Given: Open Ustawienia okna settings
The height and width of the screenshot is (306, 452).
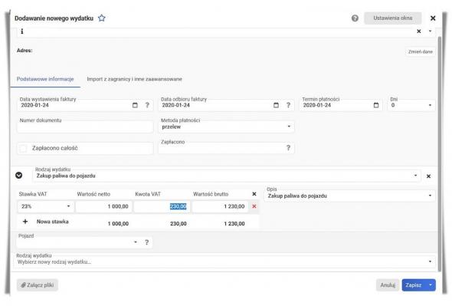Looking at the screenshot, I should (x=392, y=18).
